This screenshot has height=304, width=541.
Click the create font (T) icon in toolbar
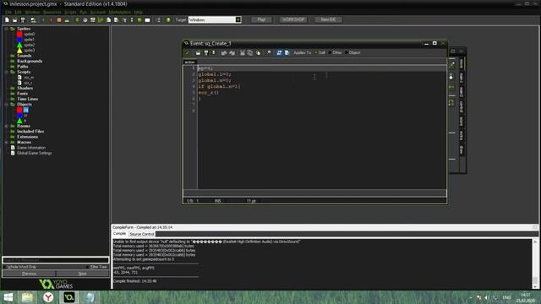coord(124,19)
